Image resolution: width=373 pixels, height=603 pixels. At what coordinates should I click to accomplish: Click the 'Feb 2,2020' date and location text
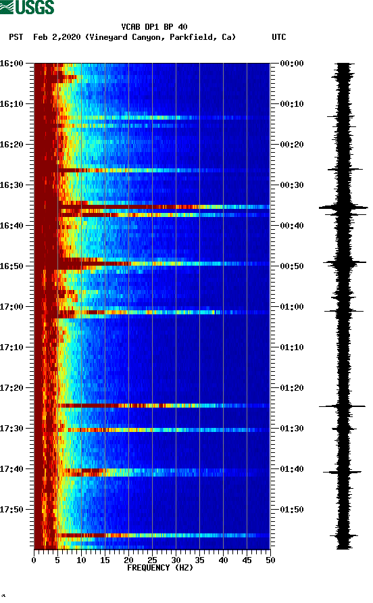pos(134,37)
